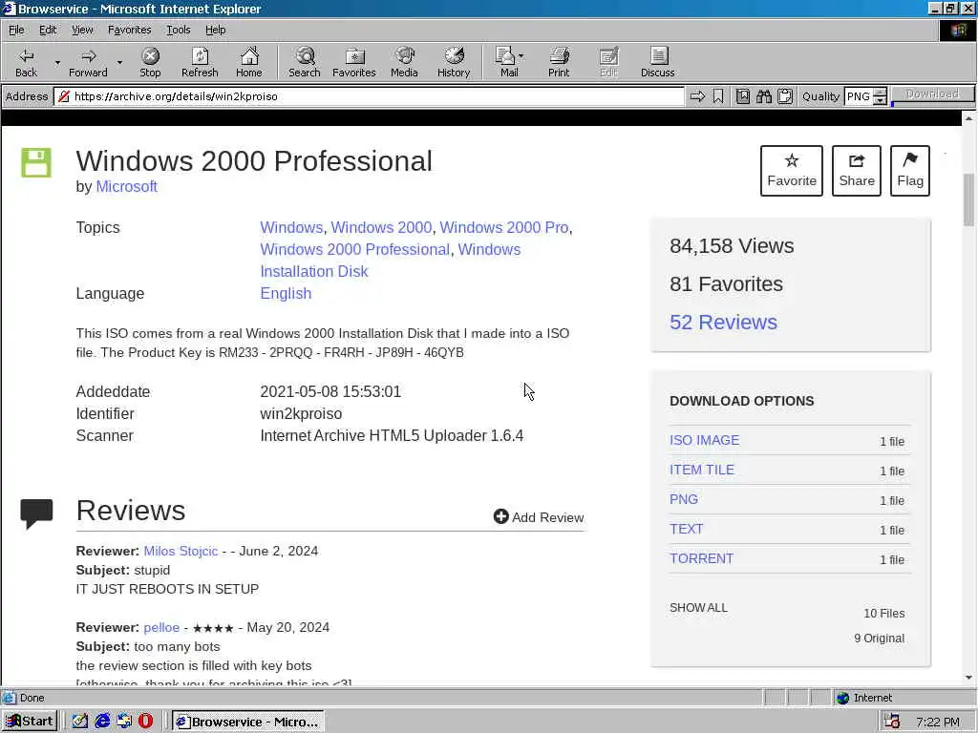Open the Discuss toolbar button
978x733 pixels.
click(x=657, y=62)
